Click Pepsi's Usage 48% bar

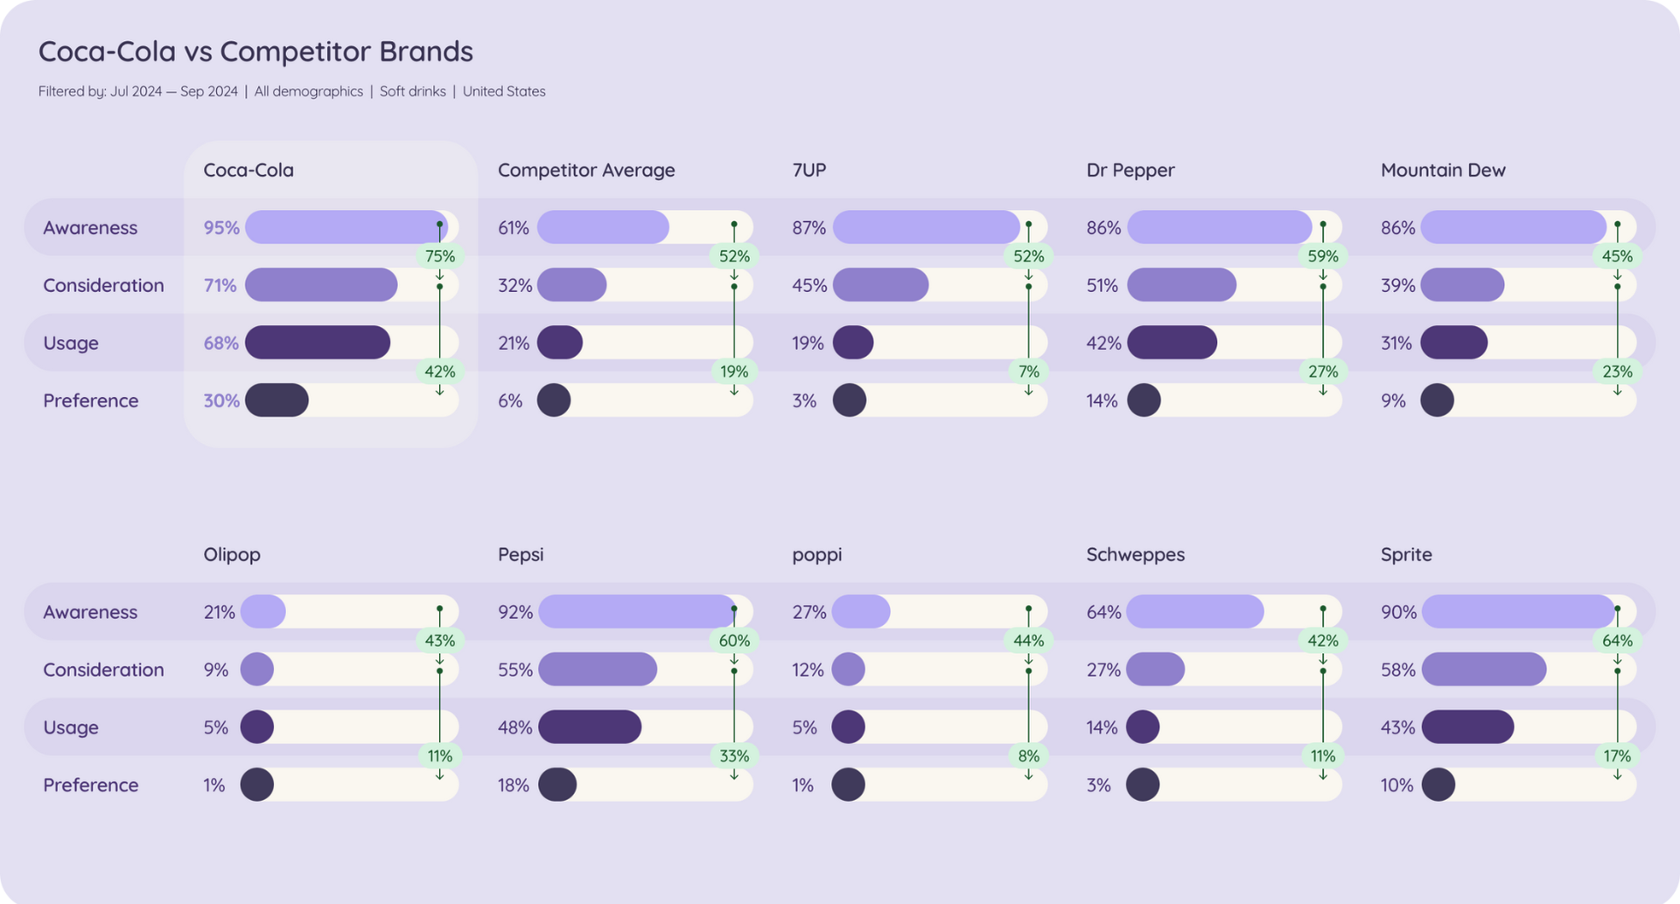tap(590, 727)
